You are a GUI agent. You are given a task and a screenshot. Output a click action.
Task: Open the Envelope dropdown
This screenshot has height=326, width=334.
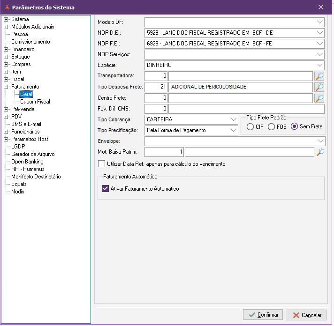(320, 141)
